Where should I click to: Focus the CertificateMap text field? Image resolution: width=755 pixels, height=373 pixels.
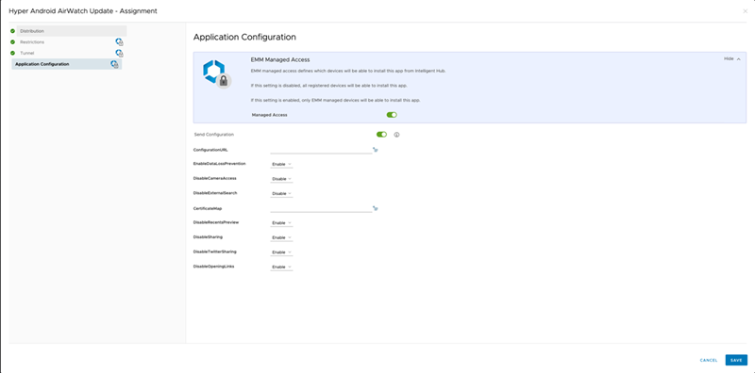321,208
